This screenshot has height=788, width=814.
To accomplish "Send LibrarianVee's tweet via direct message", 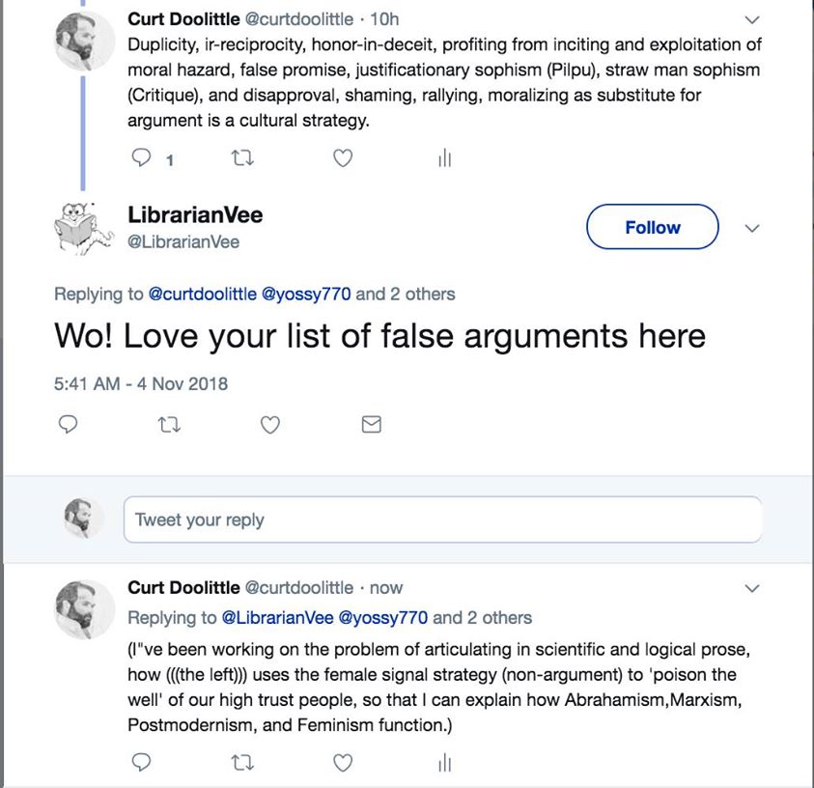I will [371, 424].
